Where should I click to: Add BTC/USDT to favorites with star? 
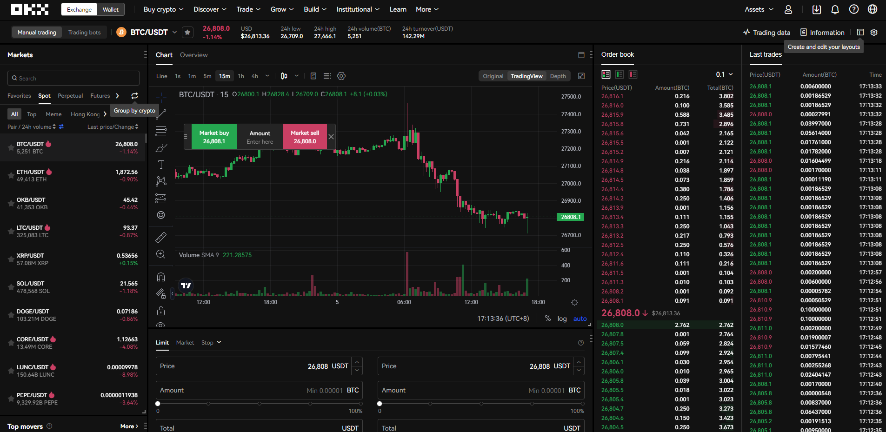click(x=187, y=32)
